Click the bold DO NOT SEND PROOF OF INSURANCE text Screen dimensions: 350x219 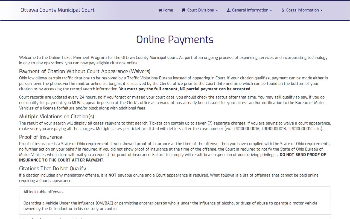pyautogui.click(x=173, y=157)
